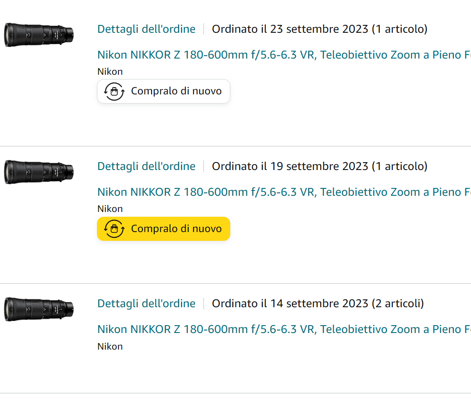Click the "Ordinato il 23 settembre 2023" text
This screenshot has width=471, height=399.
tap(290, 29)
